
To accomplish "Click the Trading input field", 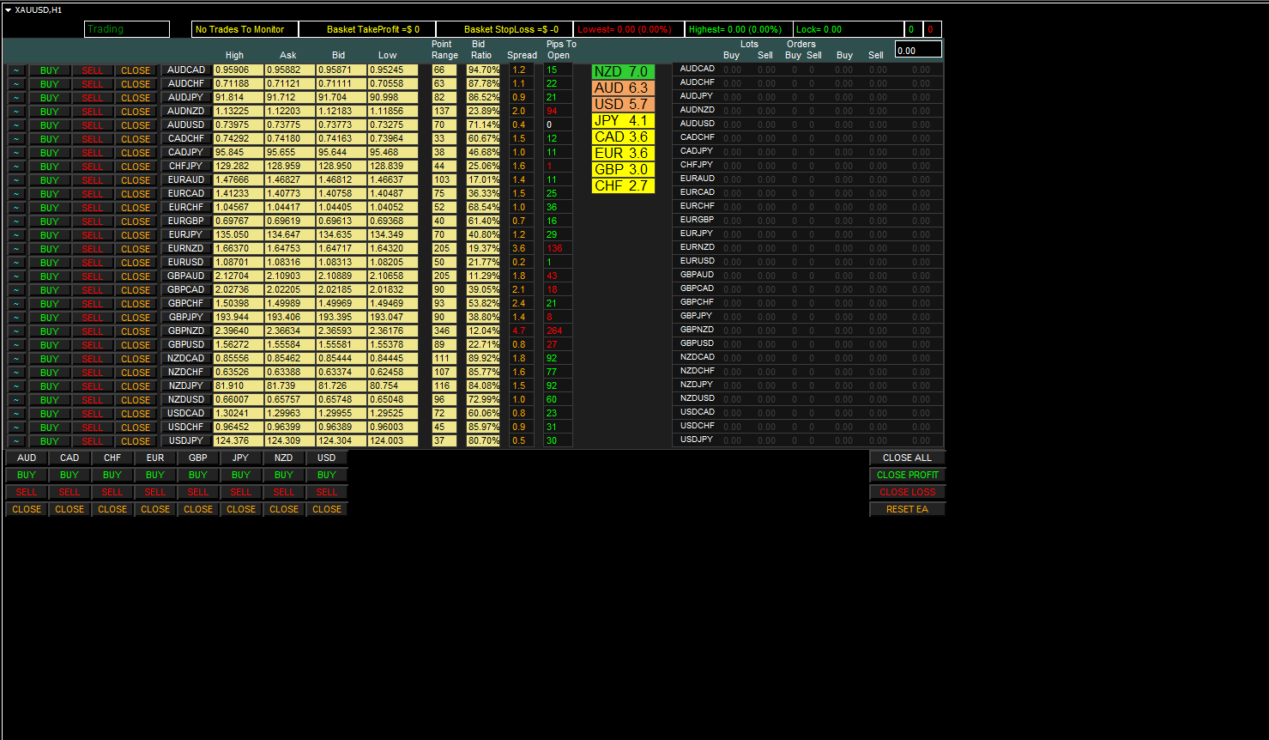I will tap(127, 29).
